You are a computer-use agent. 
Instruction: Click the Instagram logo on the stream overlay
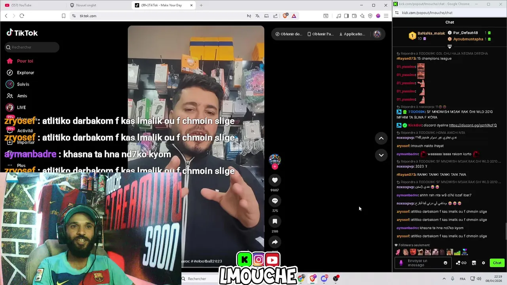click(x=258, y=260)
